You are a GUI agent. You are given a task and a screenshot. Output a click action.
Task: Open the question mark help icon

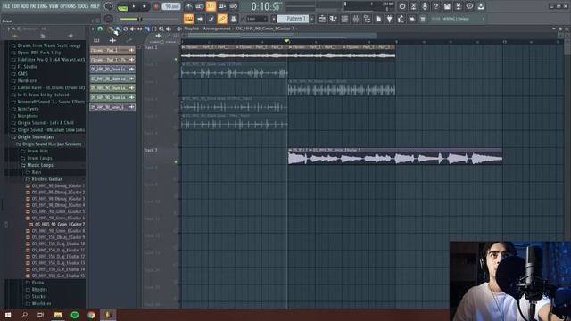pos(436,6)
